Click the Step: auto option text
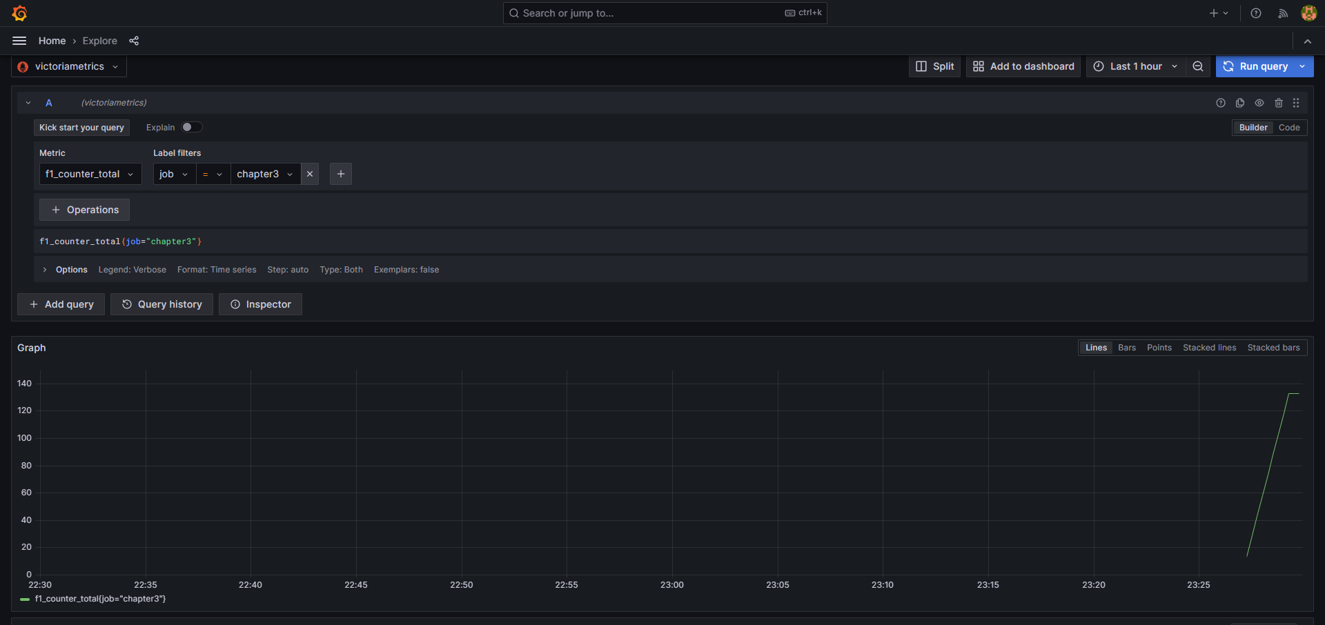The height and width of the screenshot is (625, 1325). [x=288, y=270]
